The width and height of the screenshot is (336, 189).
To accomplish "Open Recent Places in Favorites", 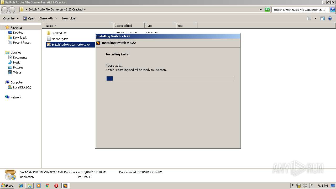I will click(x=22, y=43).
